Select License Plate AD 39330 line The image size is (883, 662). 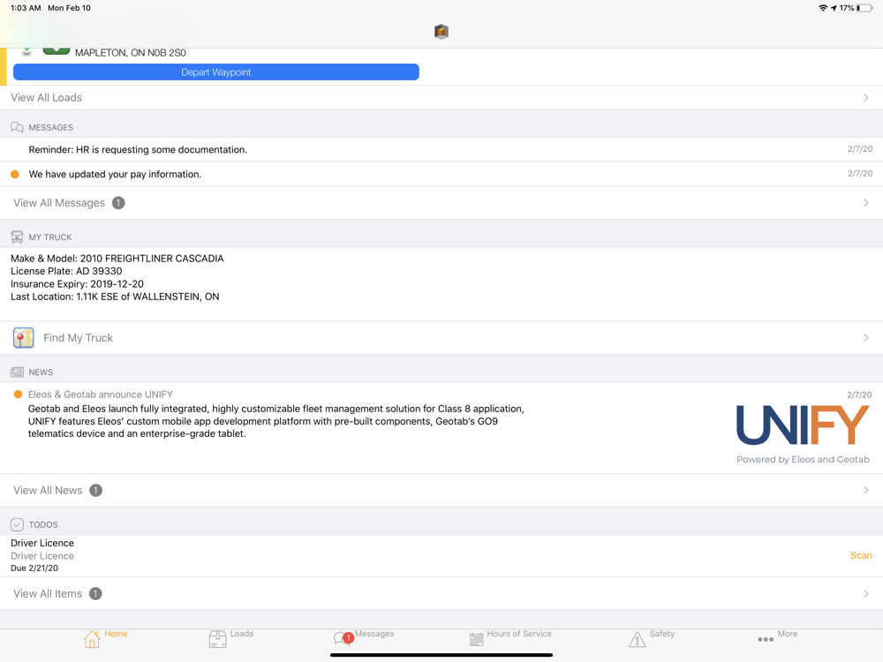pyautogui.click(x=66, y=271)
